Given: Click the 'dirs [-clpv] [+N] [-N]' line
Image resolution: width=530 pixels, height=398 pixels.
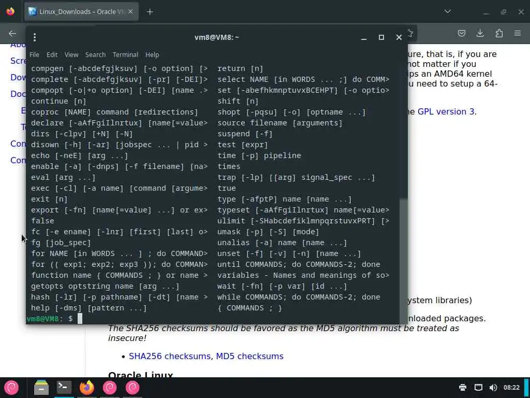Looking at the screenshot, I should (82, 134).
